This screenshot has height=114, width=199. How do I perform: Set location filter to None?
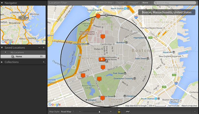(x=145, y=3)
